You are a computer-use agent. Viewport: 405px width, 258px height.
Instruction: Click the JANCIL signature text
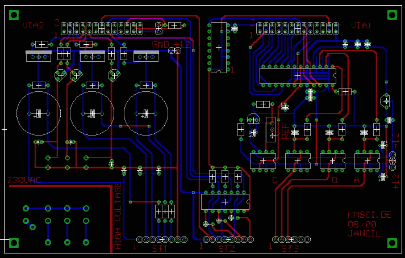click(x=364, y=234)
